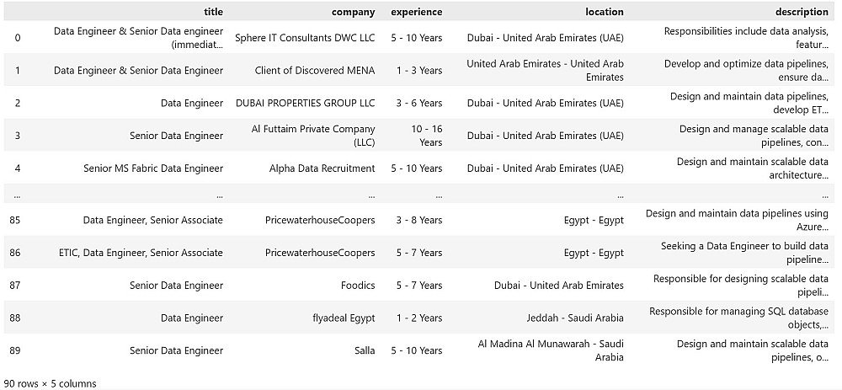Click row index 0
This screenshot has height=390, width=842.
pos(18,38)
